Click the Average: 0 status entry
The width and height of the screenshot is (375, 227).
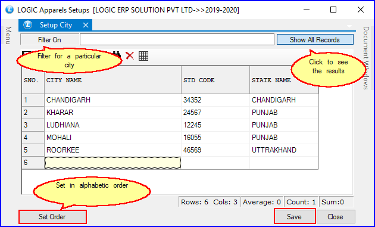(262, 202)
